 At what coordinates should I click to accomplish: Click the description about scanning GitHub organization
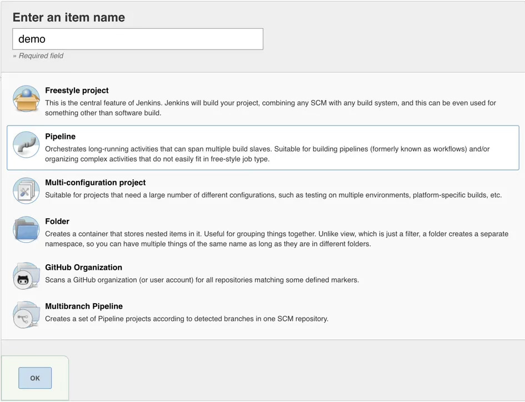click(x=202, y=280)
